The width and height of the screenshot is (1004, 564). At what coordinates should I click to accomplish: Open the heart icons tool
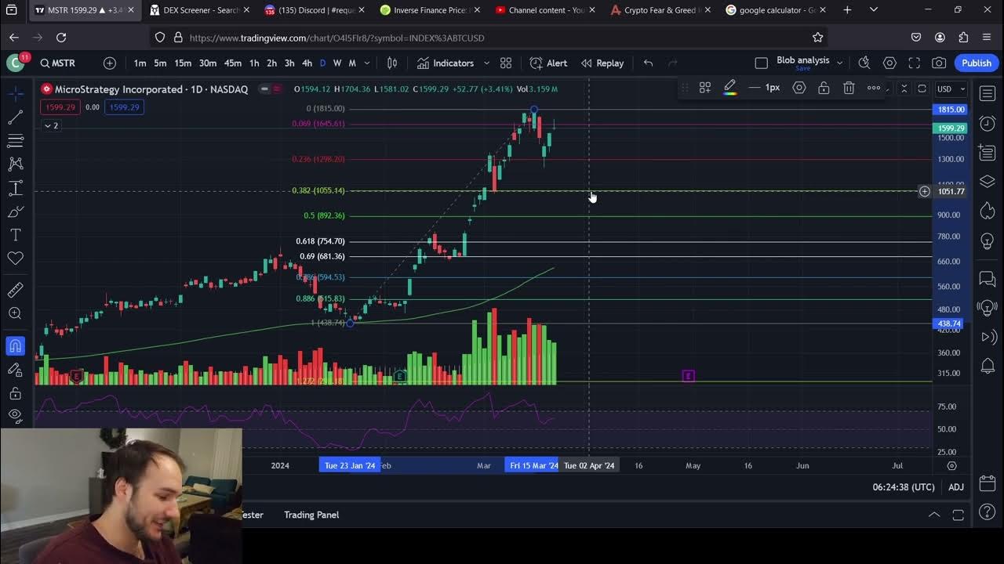(x=15, y=258)
